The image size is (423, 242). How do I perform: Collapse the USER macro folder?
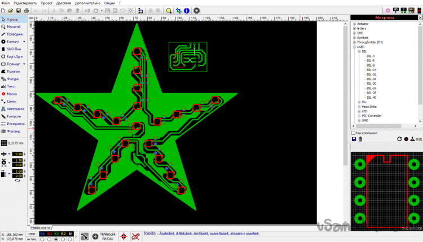354,47
